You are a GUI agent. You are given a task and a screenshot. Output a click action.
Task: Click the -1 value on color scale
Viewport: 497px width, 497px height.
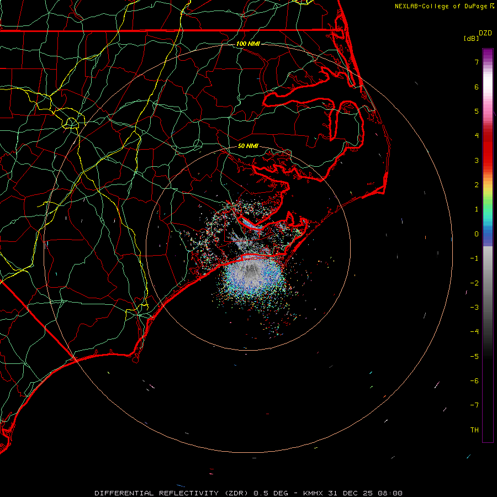click(474, 258)
